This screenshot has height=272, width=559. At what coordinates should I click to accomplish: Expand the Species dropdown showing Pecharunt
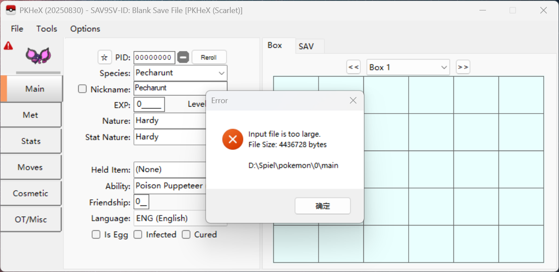point(180,73)
